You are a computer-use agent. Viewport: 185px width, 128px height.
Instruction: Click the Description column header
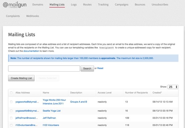[76, 93]
